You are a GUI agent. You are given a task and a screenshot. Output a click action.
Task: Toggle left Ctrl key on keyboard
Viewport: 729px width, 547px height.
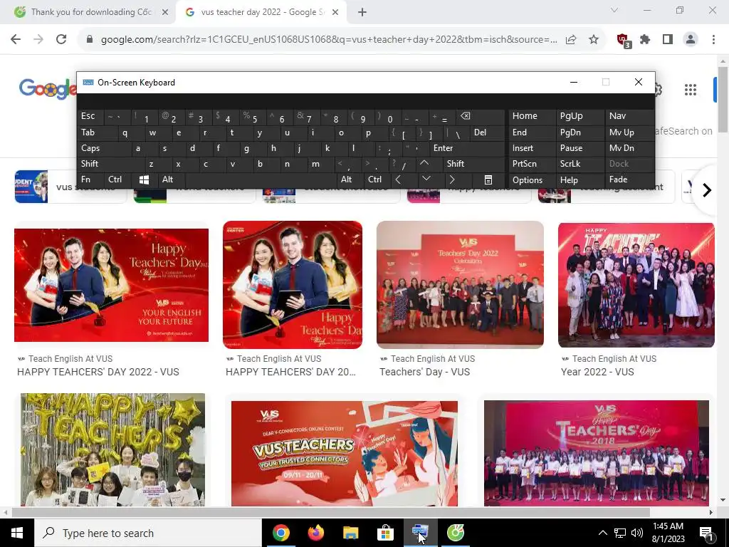117,179
